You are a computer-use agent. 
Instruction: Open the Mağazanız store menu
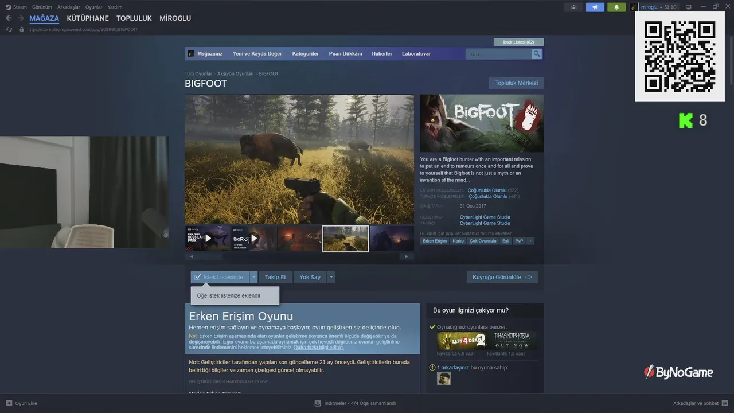[210, 53]
